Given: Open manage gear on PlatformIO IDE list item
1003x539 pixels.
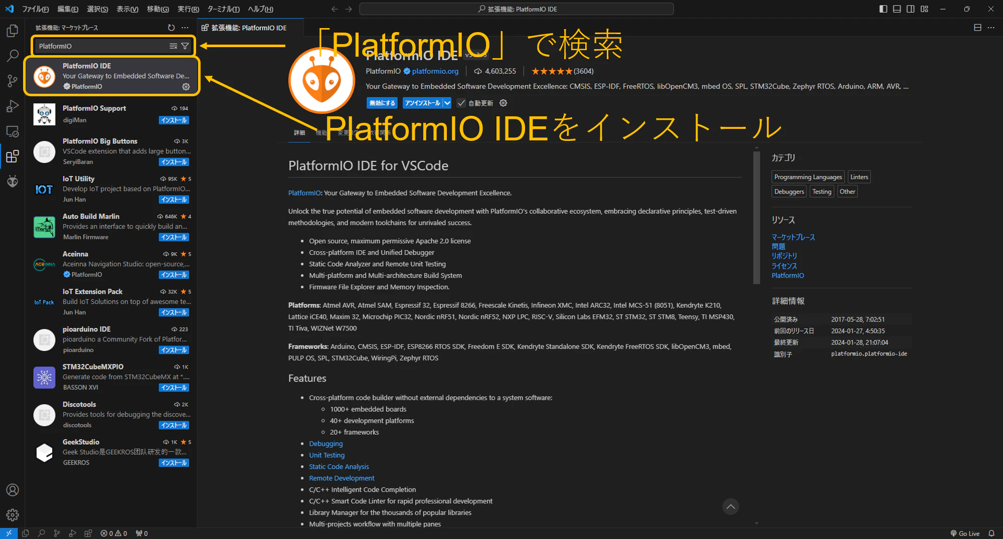Looking at the screenshot, I should tap(186, 87).
